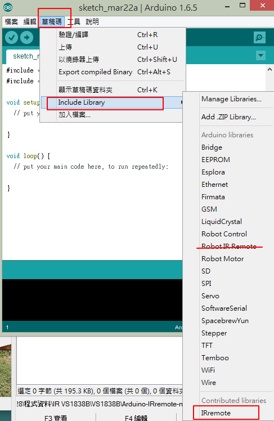Click the void loop() code line
The image size is (274, 421).
point(28,156)
